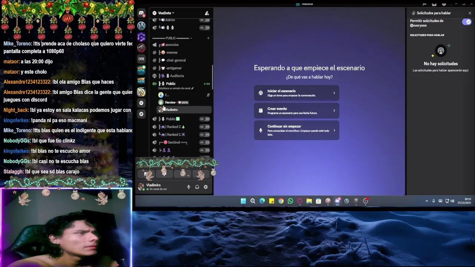Open Discord home direct messages icon
Viewport: 475px width, 267px height.
pyautogui.click(x=141, y=13)
